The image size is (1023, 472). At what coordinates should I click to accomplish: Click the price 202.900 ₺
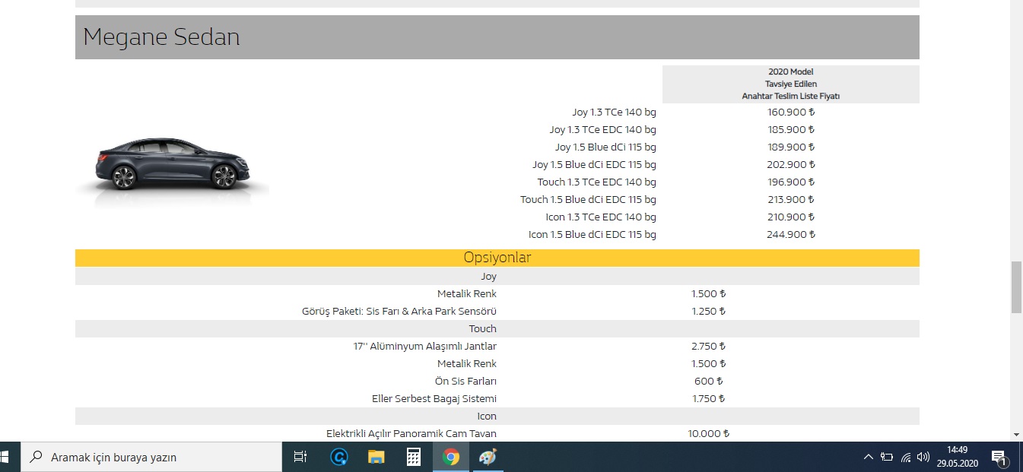point(791,165)
